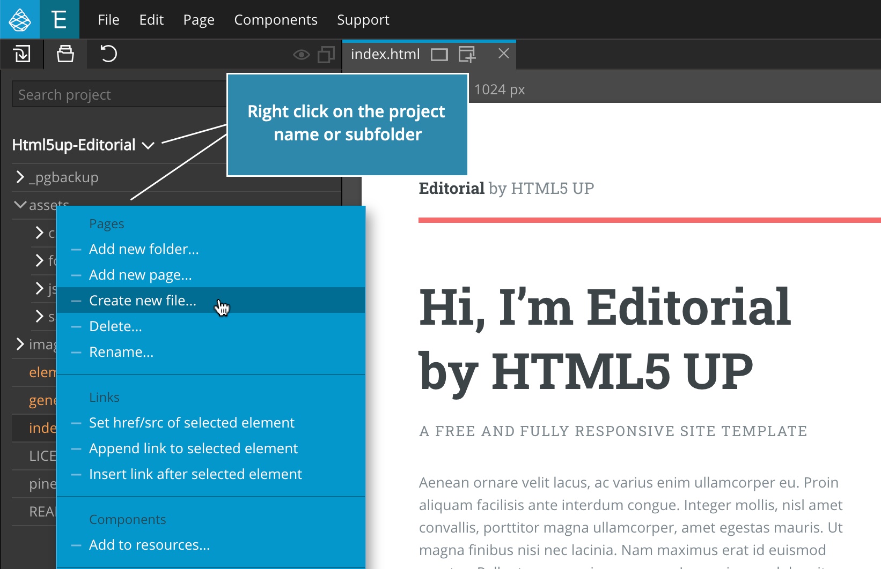Click the add view icon in index.html tab

coord(467,54)
